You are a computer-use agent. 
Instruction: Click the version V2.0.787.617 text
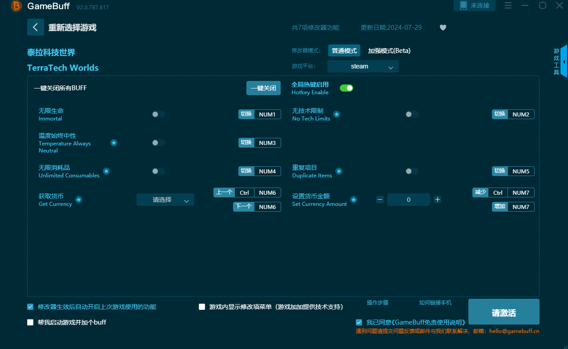click(x=93, y=7)
